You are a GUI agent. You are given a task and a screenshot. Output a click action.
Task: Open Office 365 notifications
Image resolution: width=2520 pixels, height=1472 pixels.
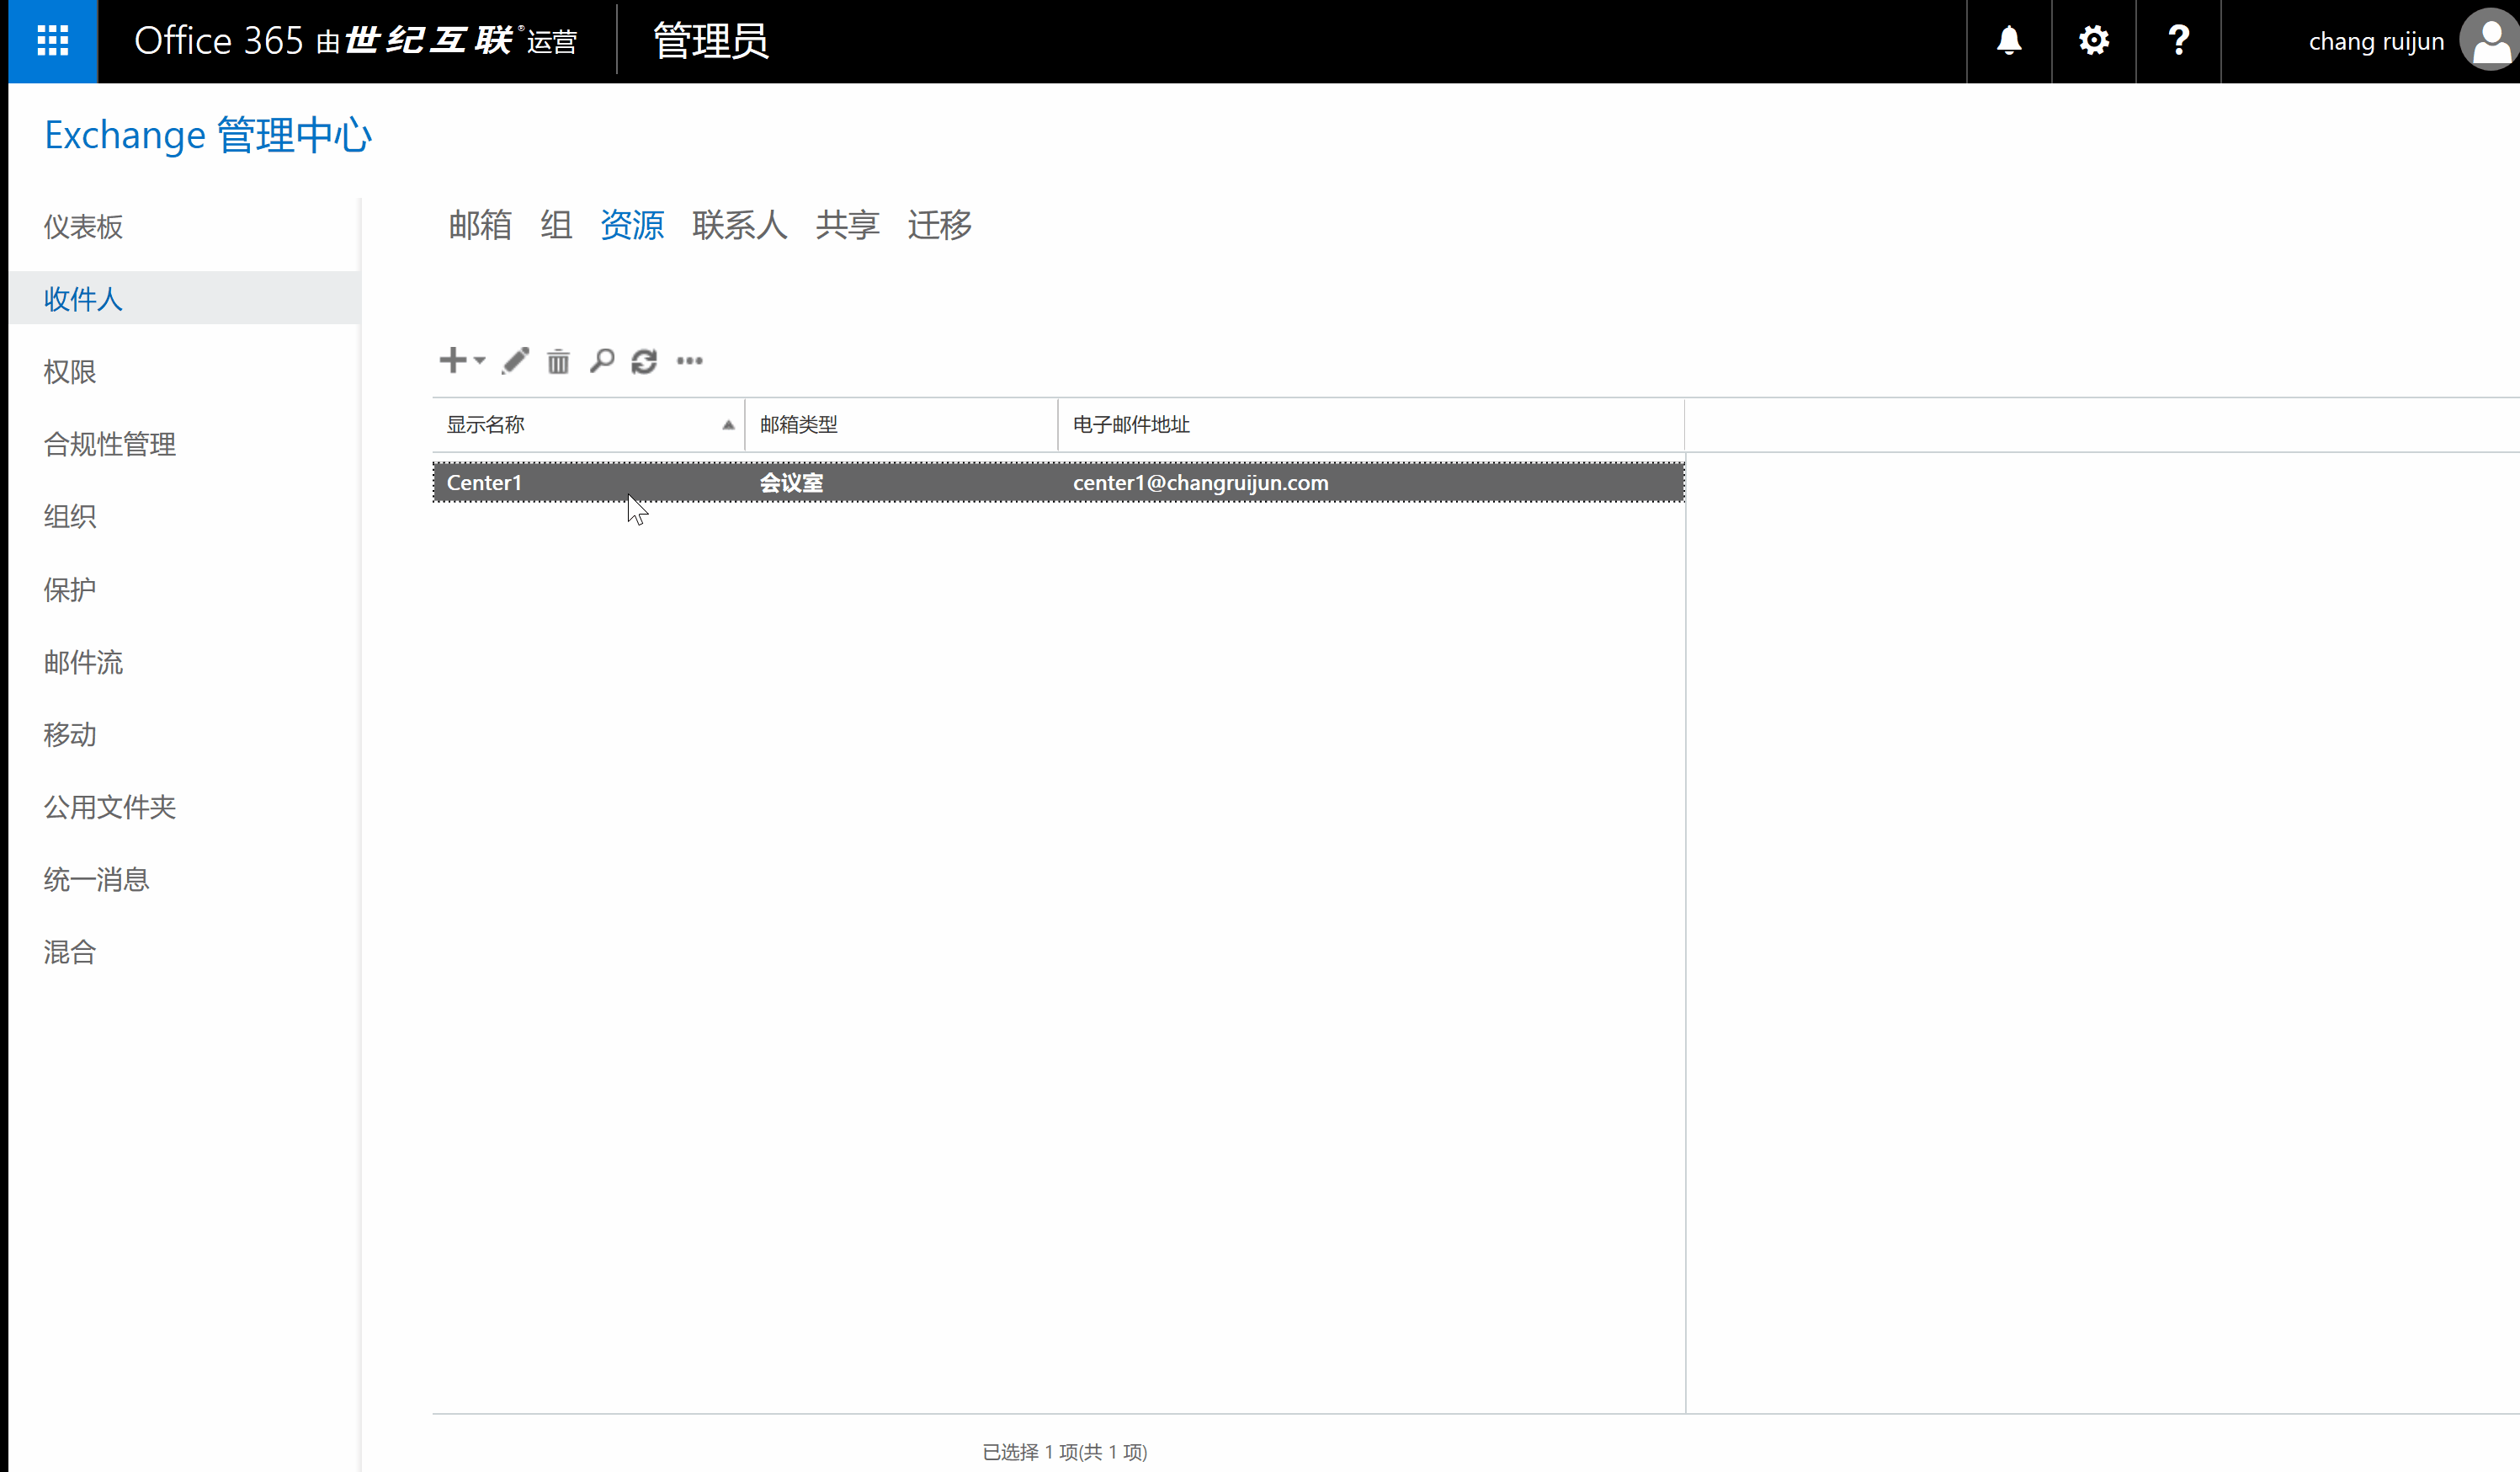(2009, 41)
